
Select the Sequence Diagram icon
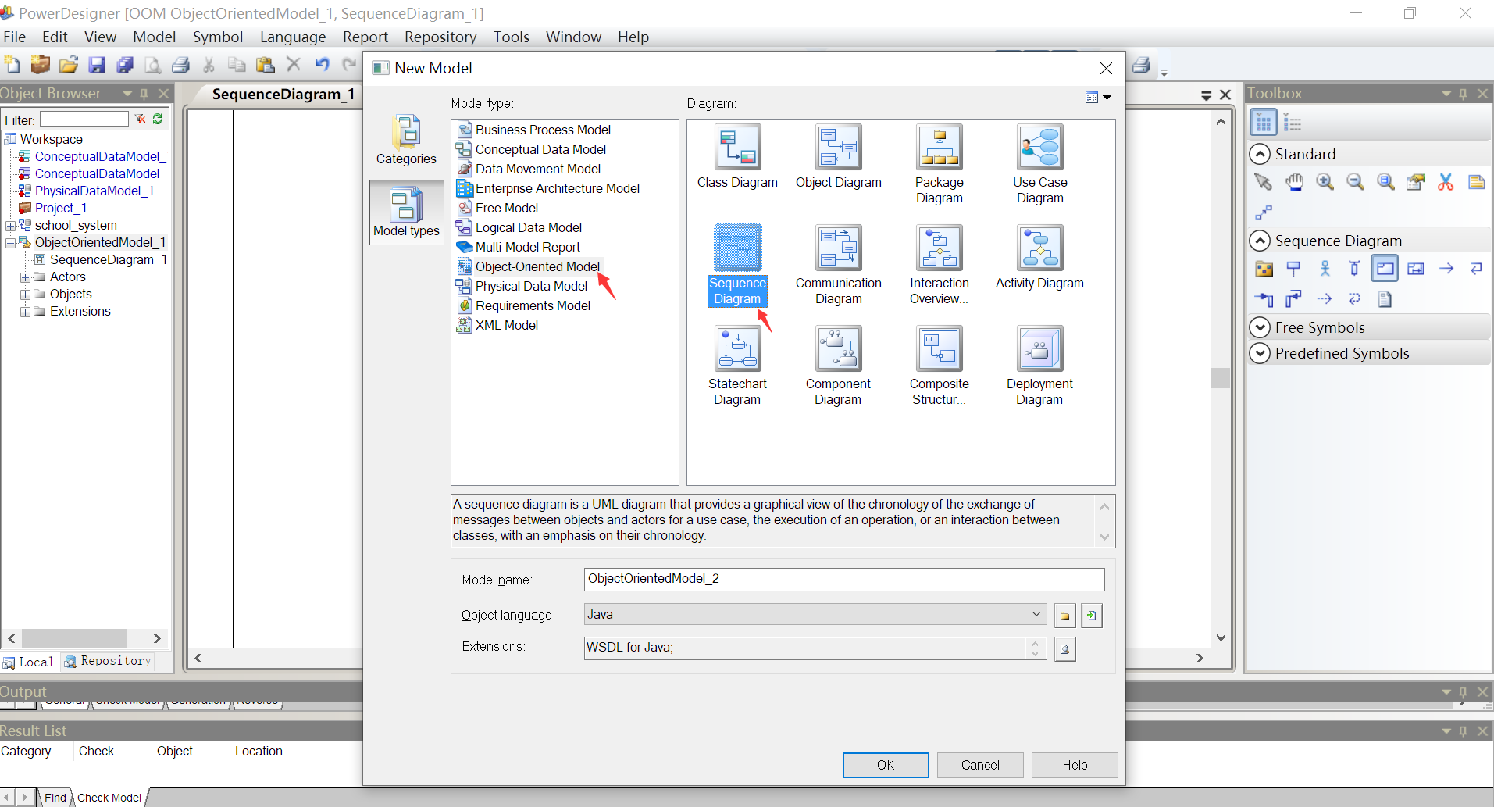[x=737, y=248]
